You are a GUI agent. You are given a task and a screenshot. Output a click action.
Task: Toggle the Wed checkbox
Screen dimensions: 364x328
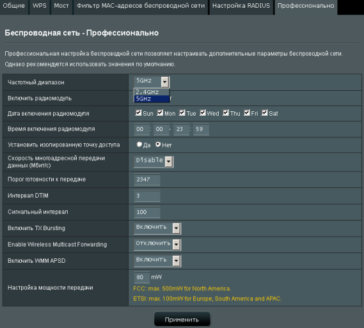[x=203, y=113]
